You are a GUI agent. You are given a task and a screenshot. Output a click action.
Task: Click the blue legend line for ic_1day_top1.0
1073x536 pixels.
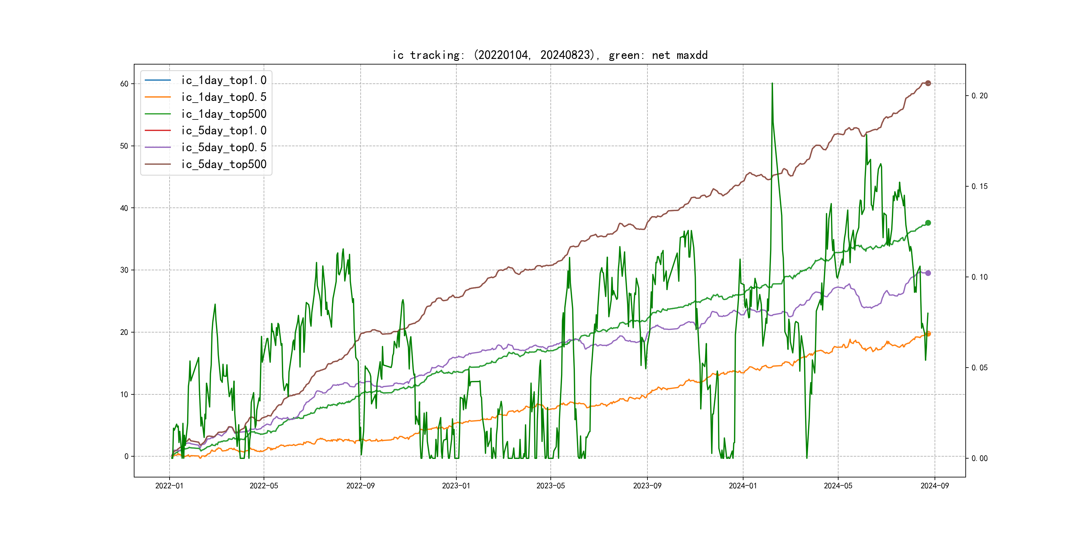point(157,80)
